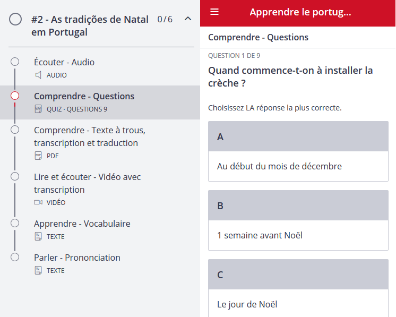Click the video camera icon under Lire et écouter
Screen dimensions: 396x317
(x=38, y=202)
